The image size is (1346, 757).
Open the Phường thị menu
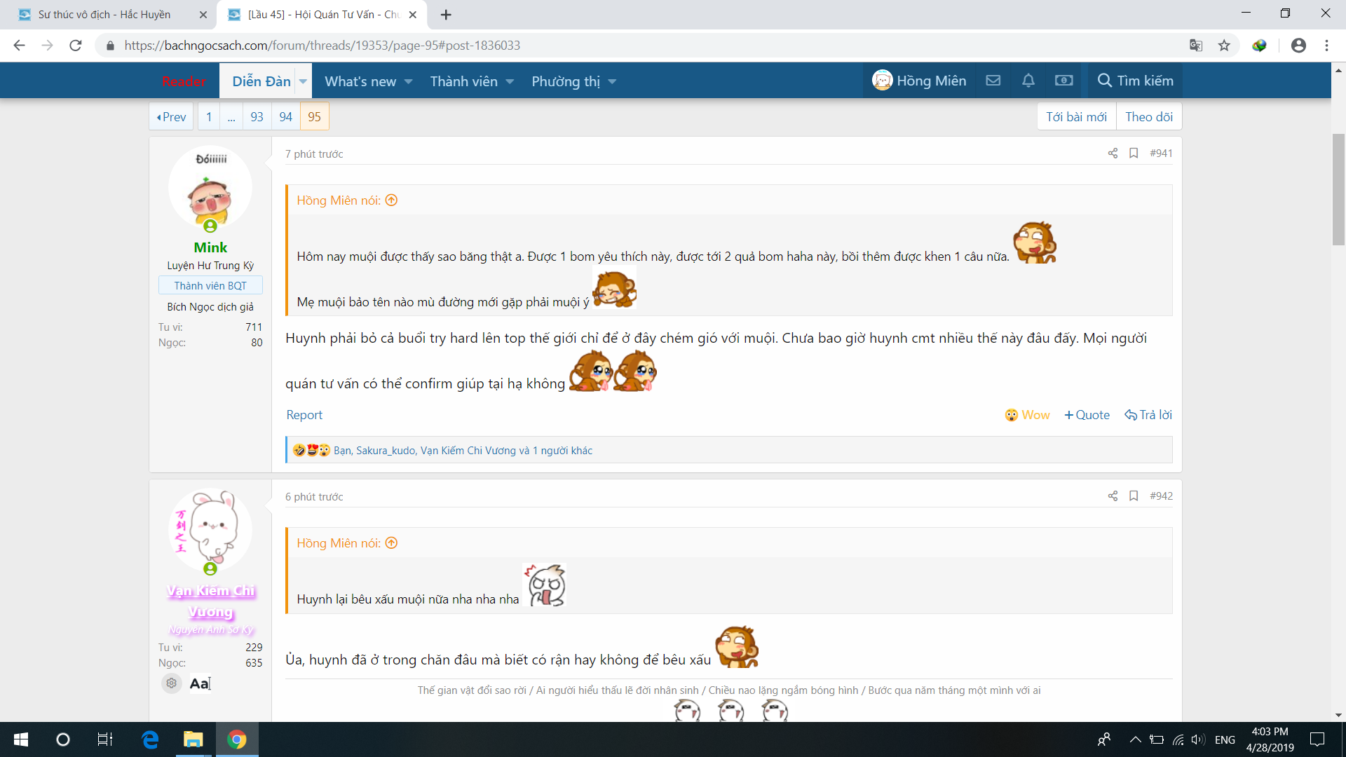pyautogui.click(x=566, y=81)
